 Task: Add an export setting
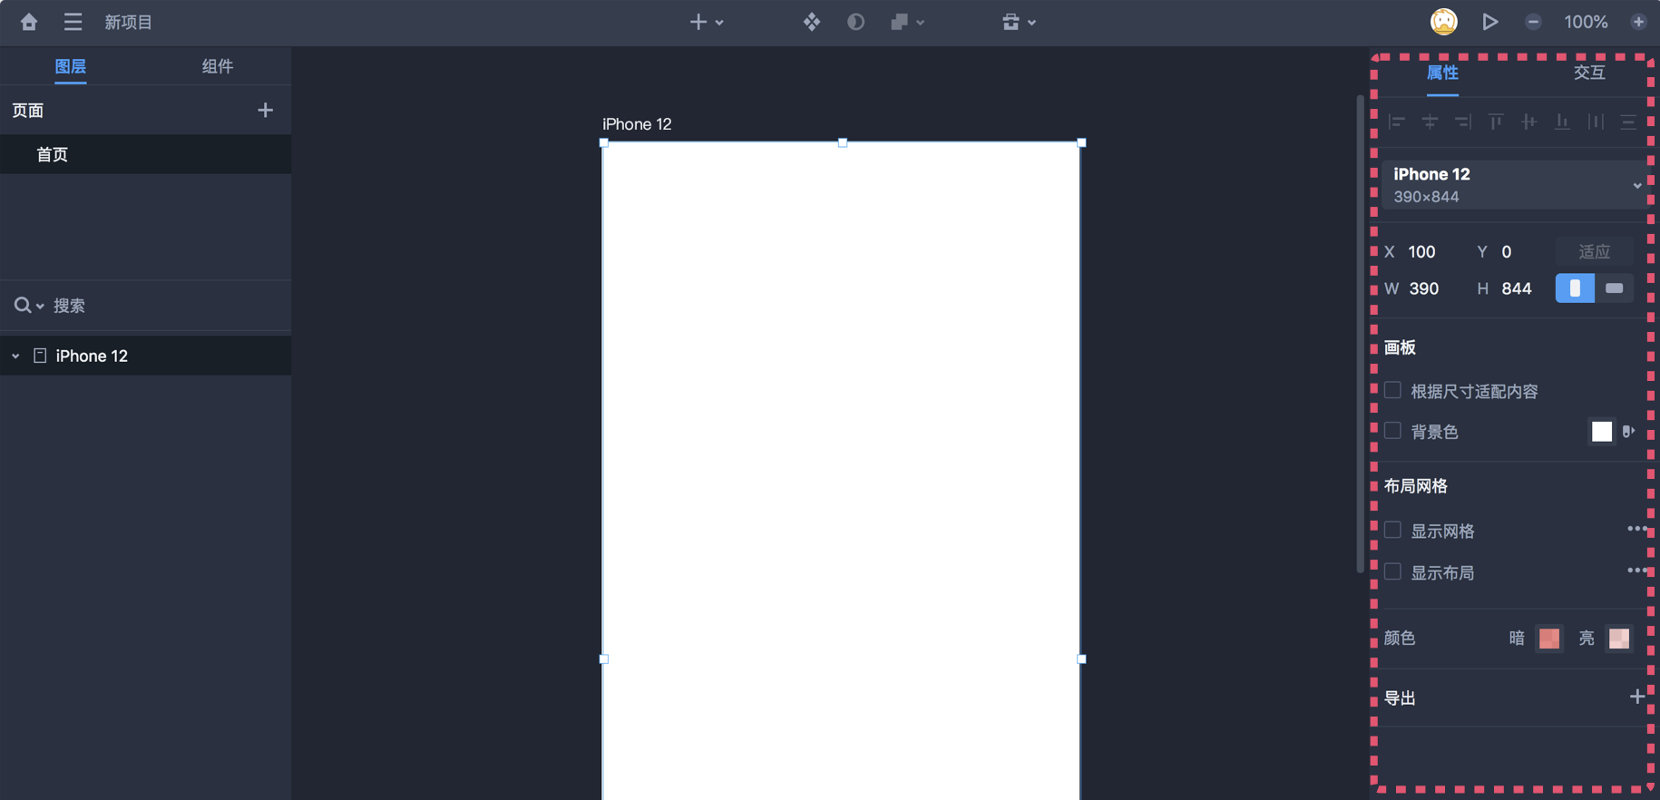tap(1636, 698)
